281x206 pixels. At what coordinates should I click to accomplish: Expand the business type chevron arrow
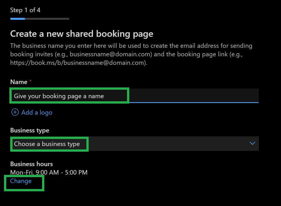click(252, 143)
